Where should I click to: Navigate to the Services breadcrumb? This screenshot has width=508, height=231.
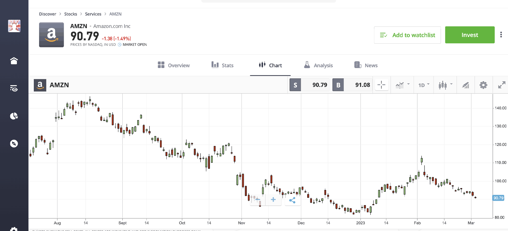(93, 14)
